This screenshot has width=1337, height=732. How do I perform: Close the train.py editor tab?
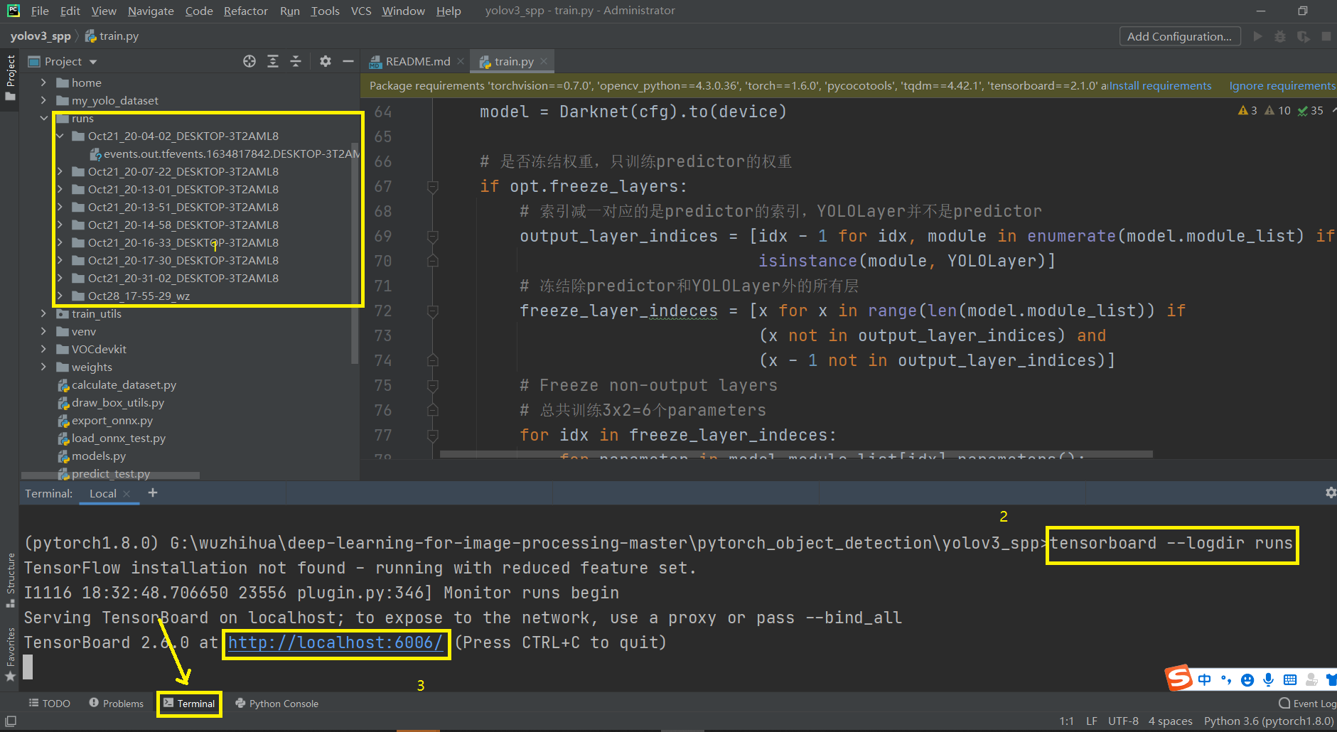click(544, 62)
